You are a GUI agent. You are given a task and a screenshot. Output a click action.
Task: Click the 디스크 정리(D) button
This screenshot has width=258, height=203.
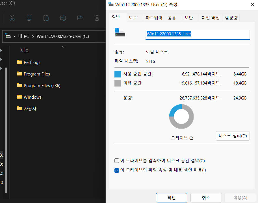233,136
